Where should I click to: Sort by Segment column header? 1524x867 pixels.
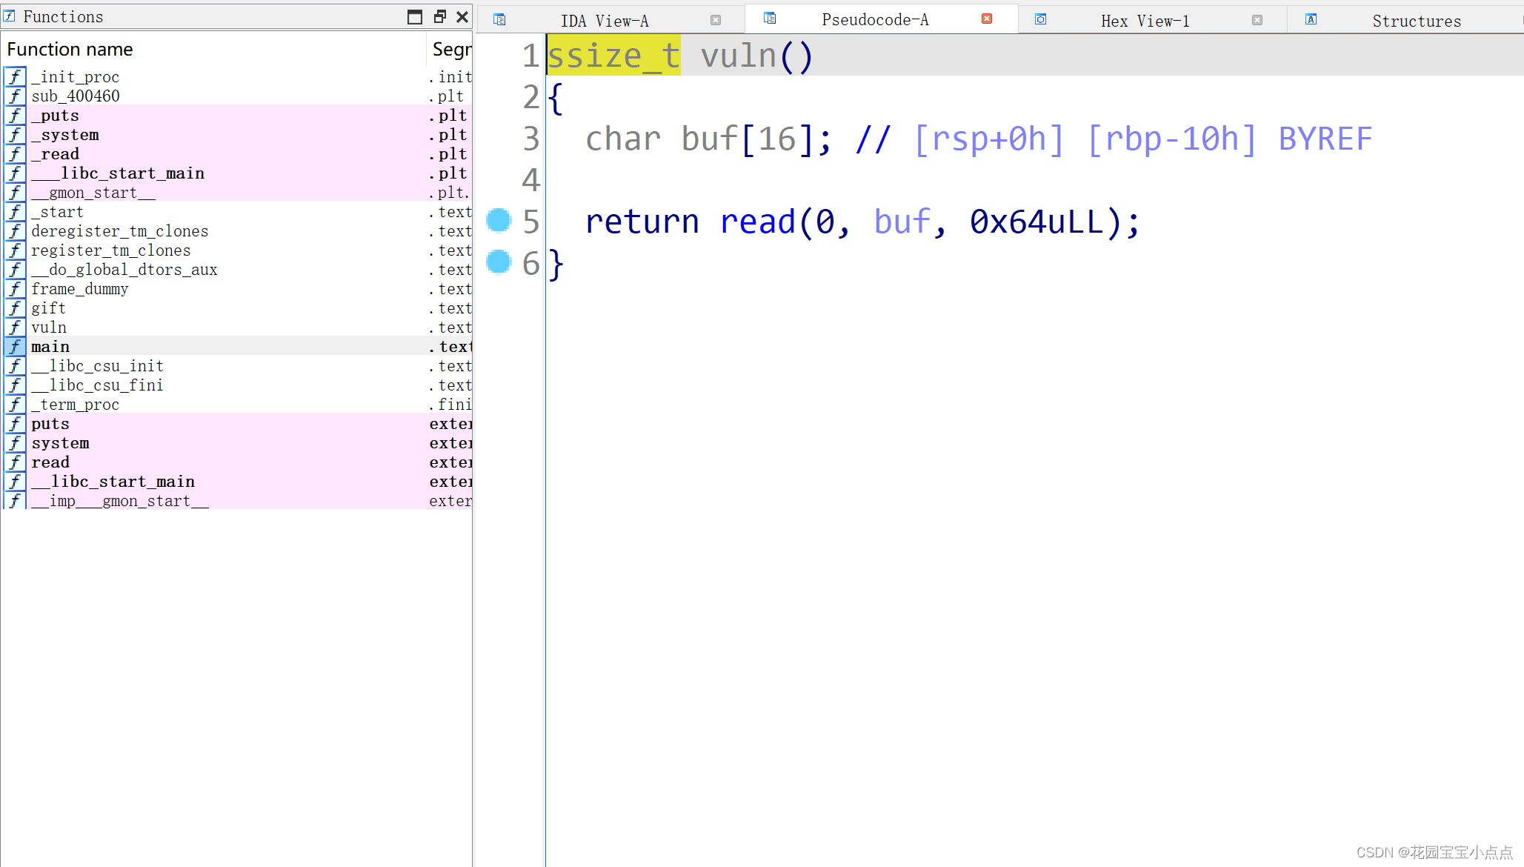[x=450, y=50]
